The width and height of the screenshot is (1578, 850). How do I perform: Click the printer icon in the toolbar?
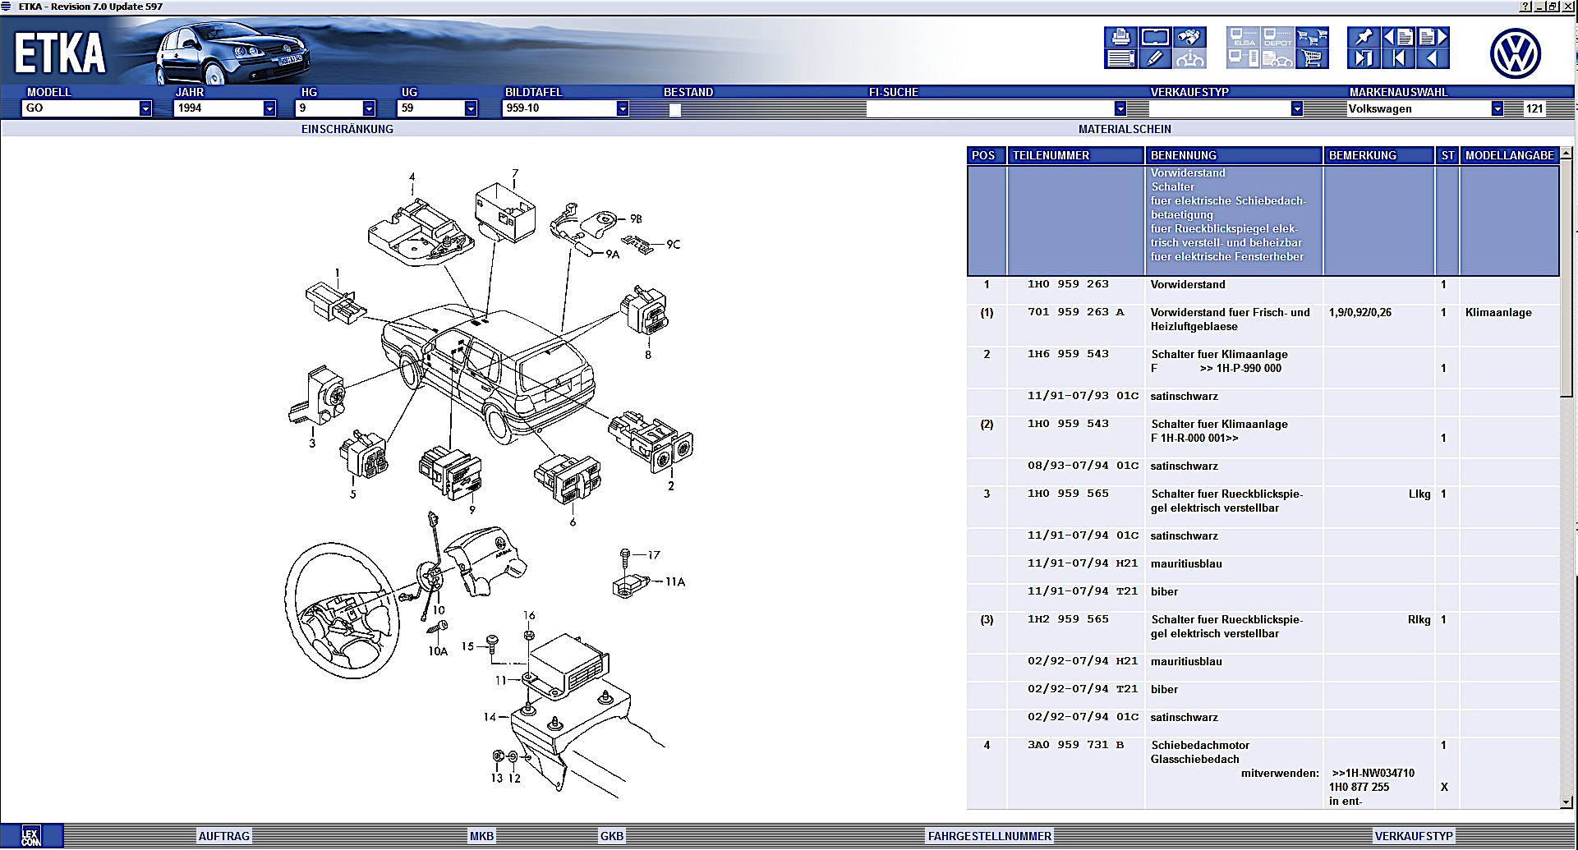click(1120, 38)
